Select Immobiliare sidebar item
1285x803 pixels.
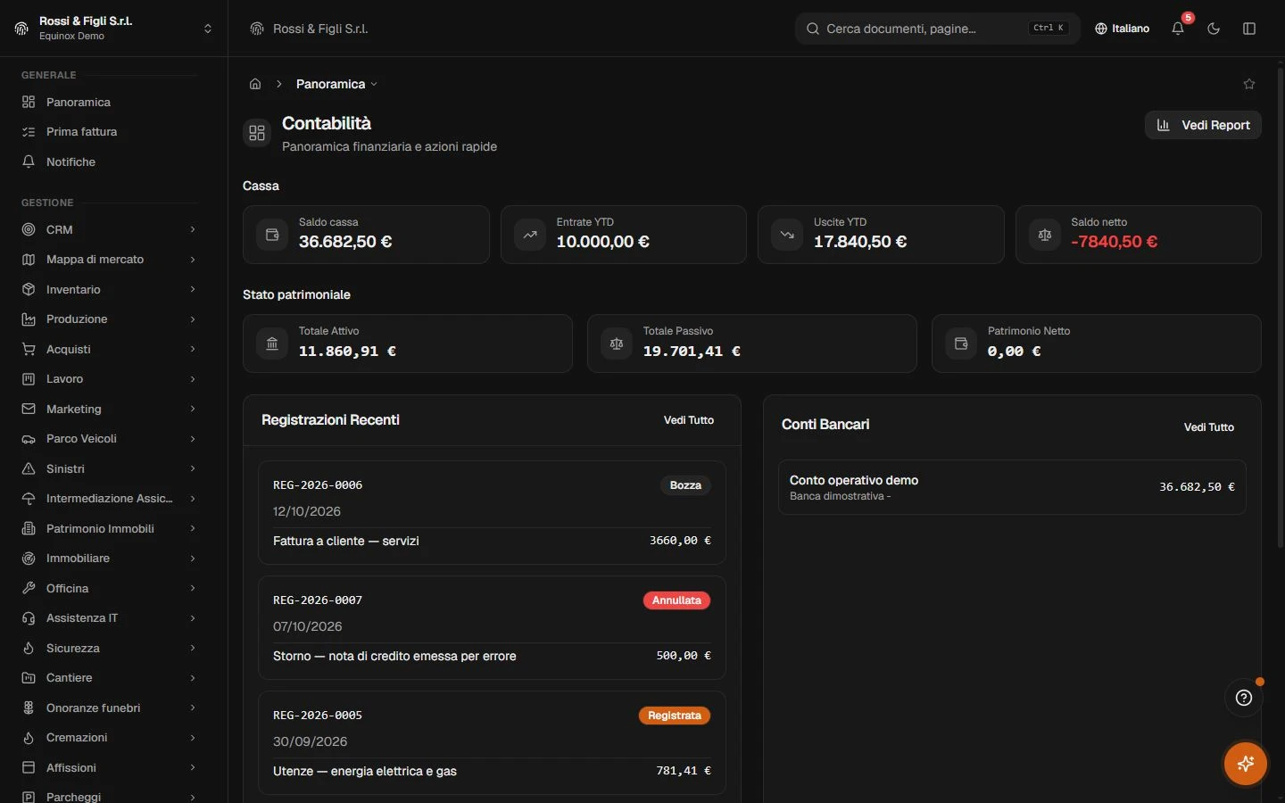click(x=109, y=559)
